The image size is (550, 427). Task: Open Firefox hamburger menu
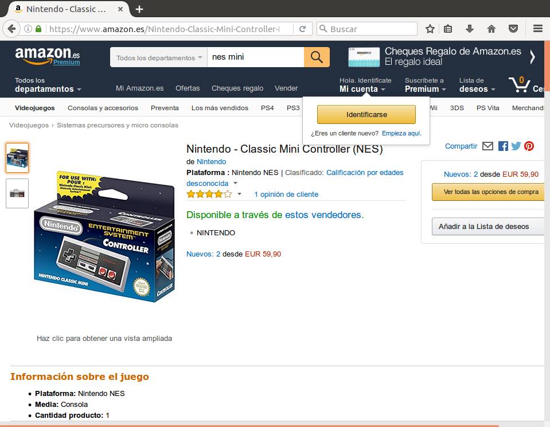coord(538,29)
